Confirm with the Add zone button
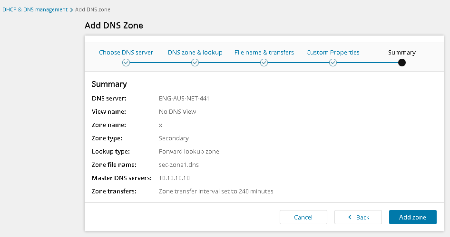Screen dimensions: 450x237 click(x=412, y=217)
